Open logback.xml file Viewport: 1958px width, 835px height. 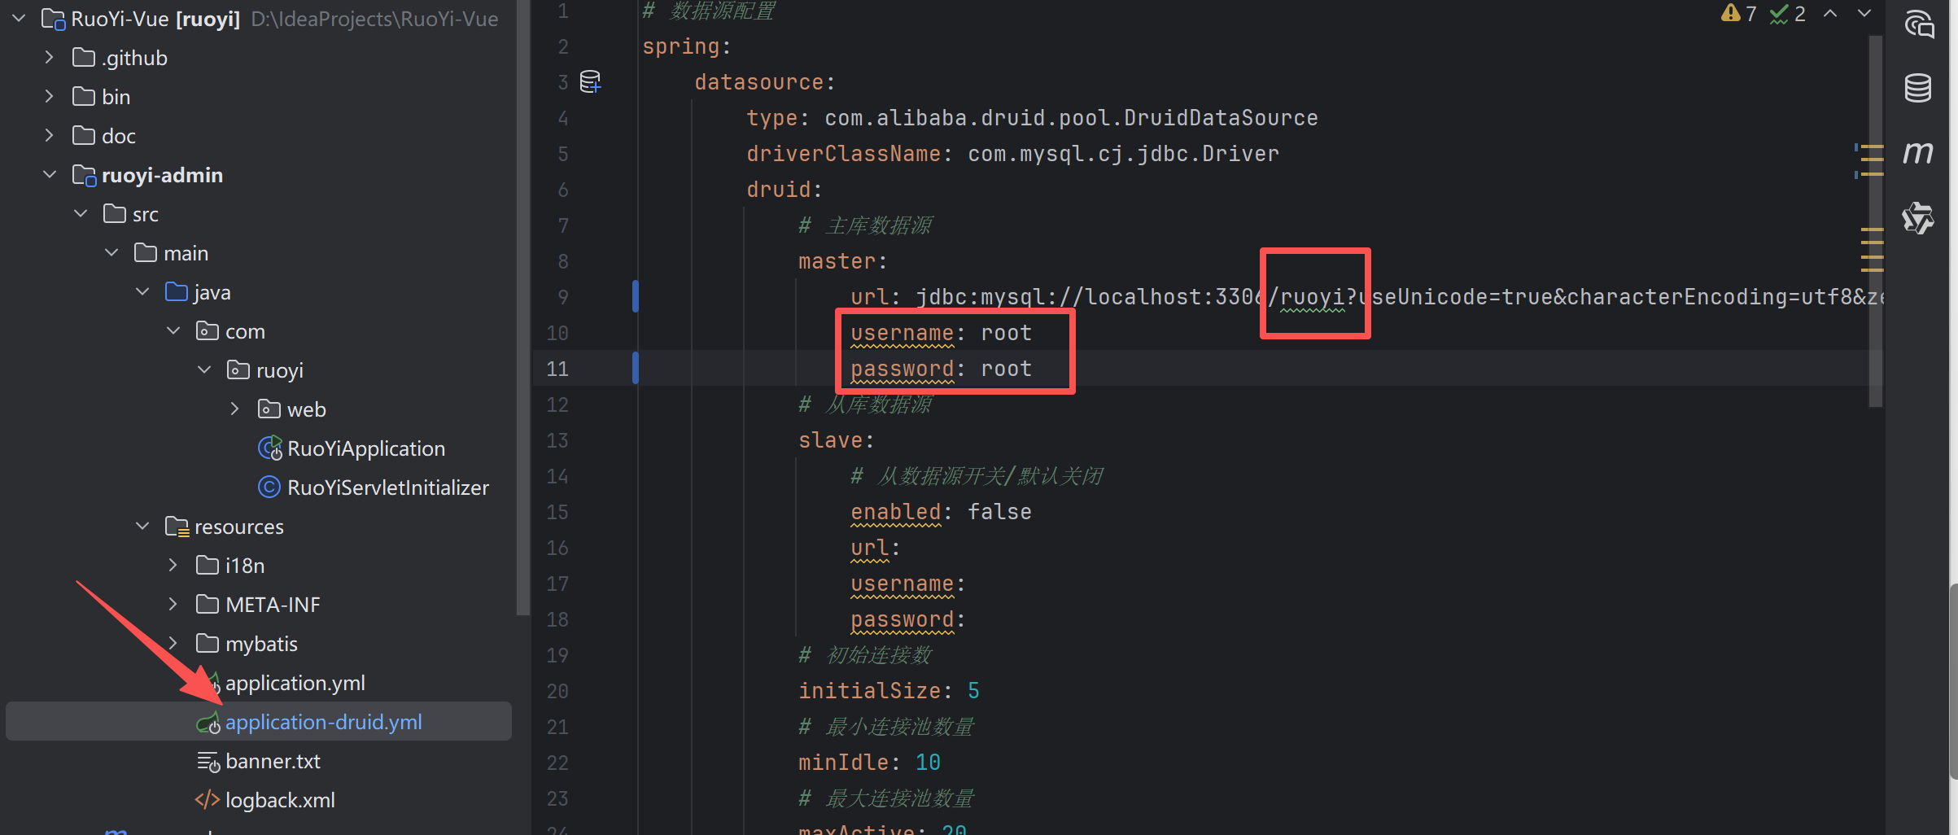click(280, 800)
